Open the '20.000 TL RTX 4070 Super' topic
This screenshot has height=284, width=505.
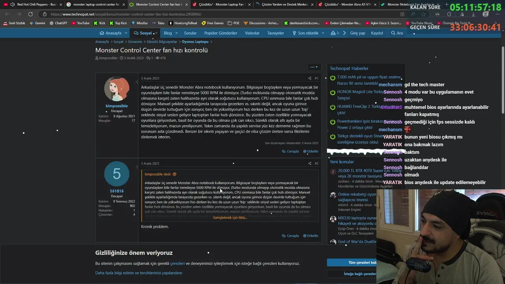click(370, 173)
